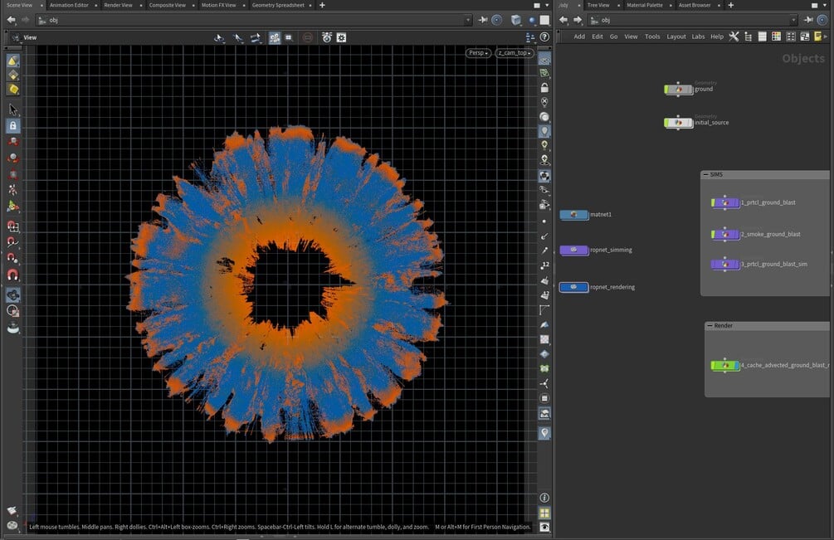Click the color palette grid icon in network toolbar
Viewport: 834px width, 540px height.
point(776,36)
